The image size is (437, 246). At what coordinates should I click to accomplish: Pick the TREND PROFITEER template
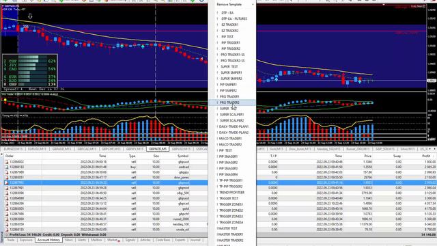click(x=232, y=193)
